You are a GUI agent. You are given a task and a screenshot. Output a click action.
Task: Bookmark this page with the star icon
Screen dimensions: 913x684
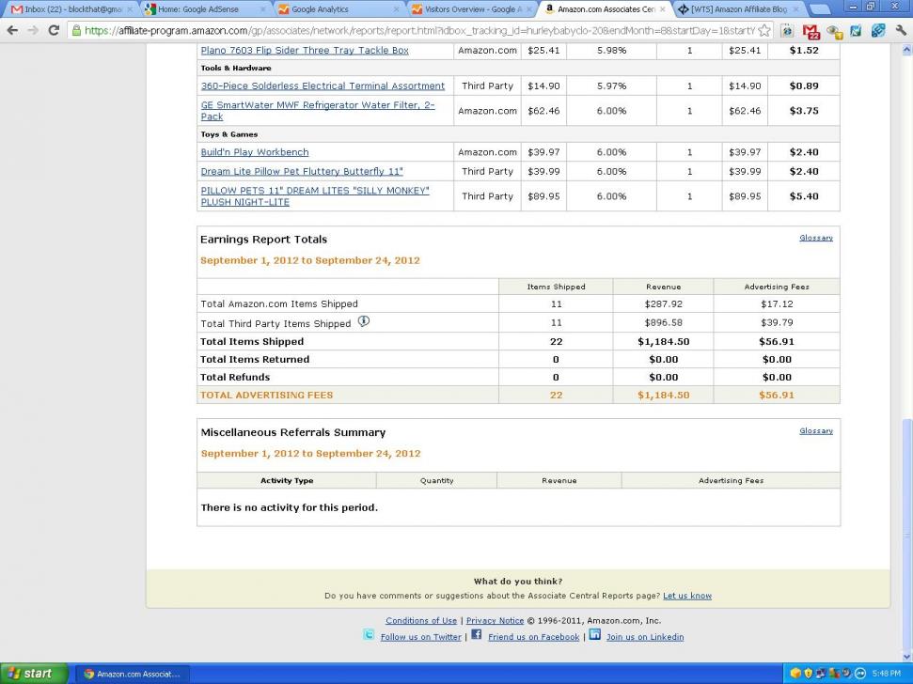click(x=763, y=30)
